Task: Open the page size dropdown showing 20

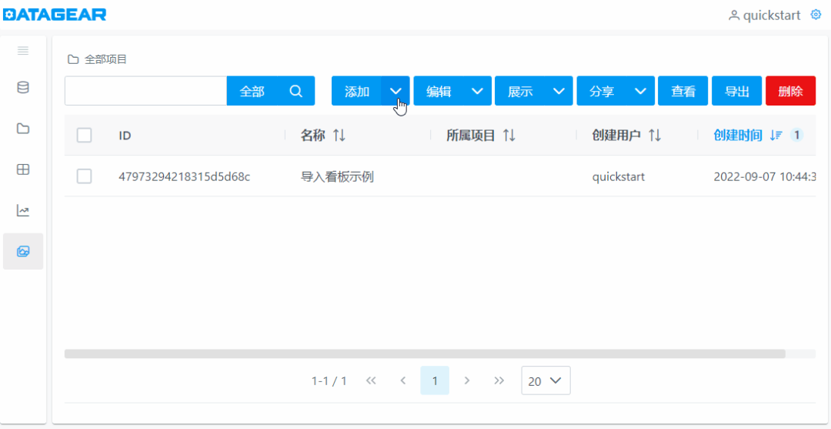Action: coord(546,380)
